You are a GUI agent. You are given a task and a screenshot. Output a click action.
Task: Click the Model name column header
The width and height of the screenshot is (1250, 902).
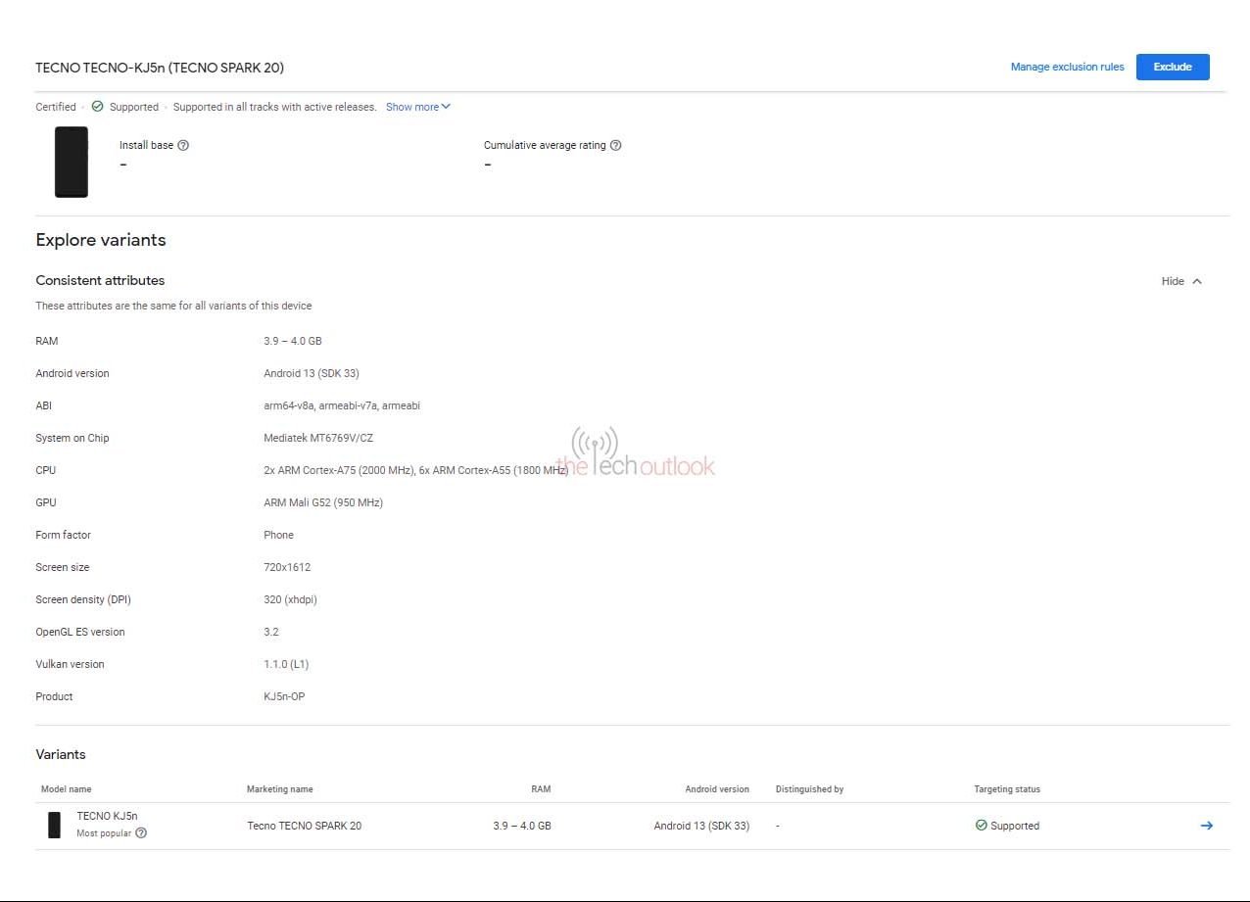[x=66, y=789]
